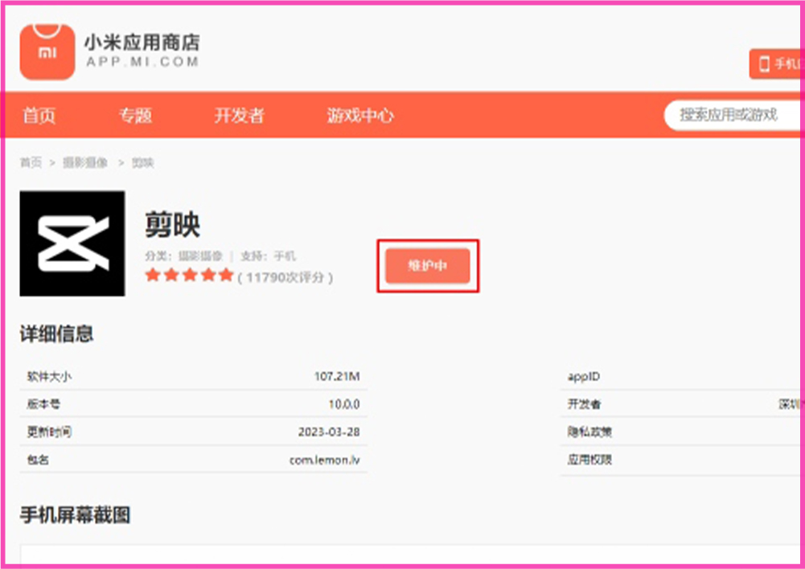
Task: Click the APP.MI.COM text under the title
Action: pos(142,63)
